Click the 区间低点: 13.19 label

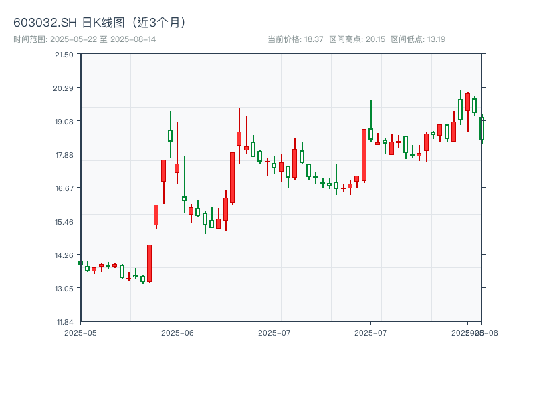click(418, 39)
